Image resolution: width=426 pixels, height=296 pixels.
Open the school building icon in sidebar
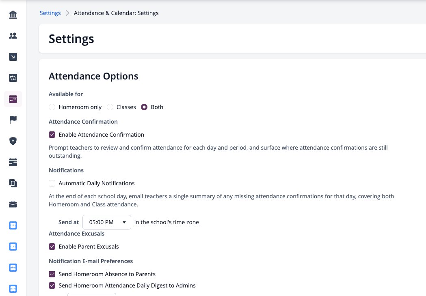tap(13, 14)
